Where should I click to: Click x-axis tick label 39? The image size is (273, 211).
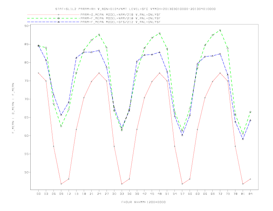click(x=137, y=194)
